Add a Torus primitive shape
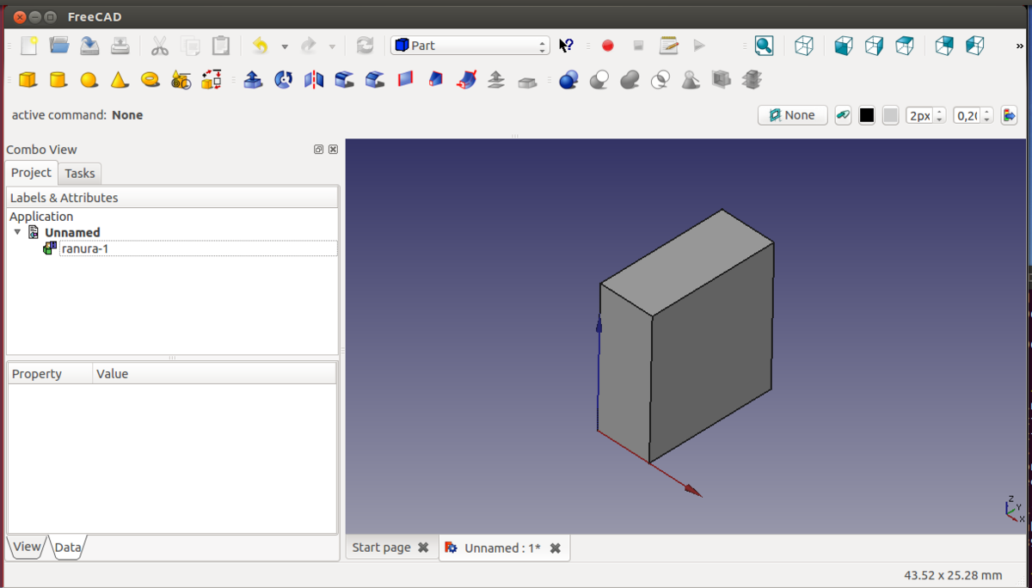Screen dimensions: 1032x588 pos(150,80)
